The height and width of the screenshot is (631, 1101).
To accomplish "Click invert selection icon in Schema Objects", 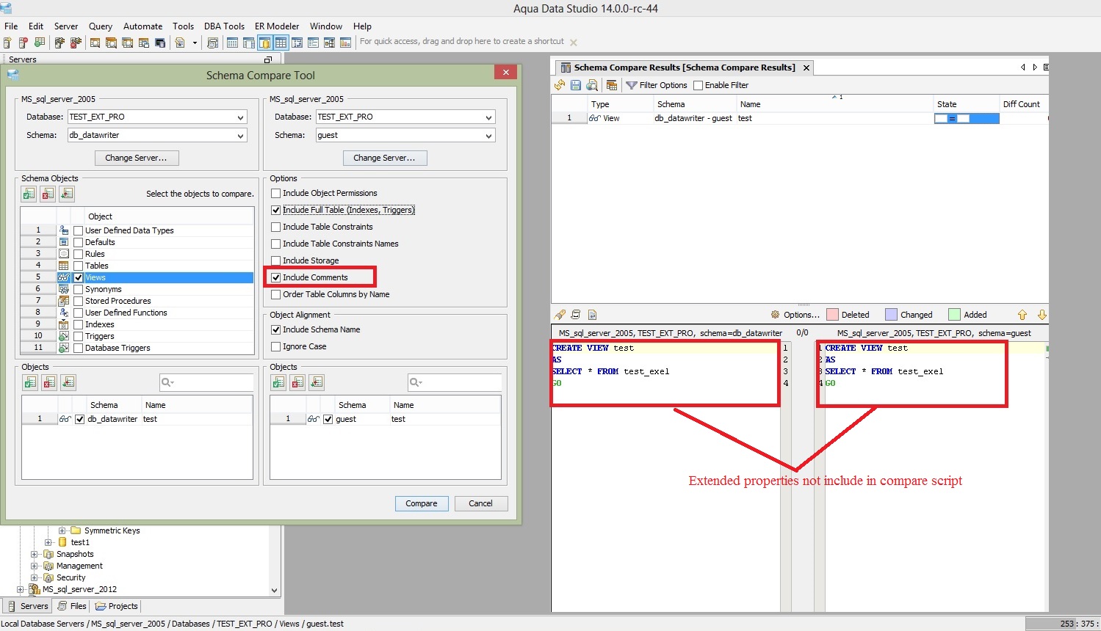I will tap(67, 194).
